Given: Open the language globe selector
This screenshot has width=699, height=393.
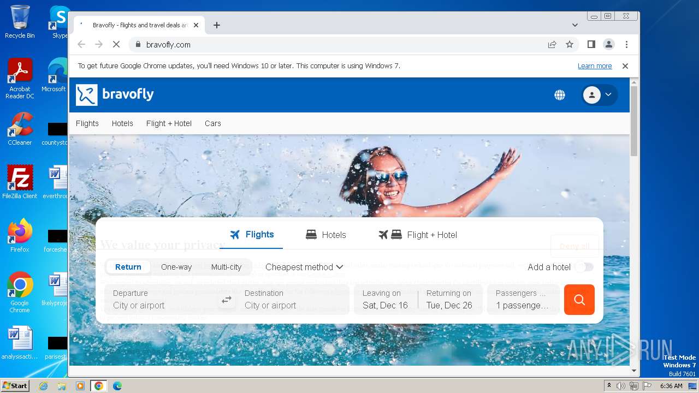Looking at the screenshot, I should [560, 95].
